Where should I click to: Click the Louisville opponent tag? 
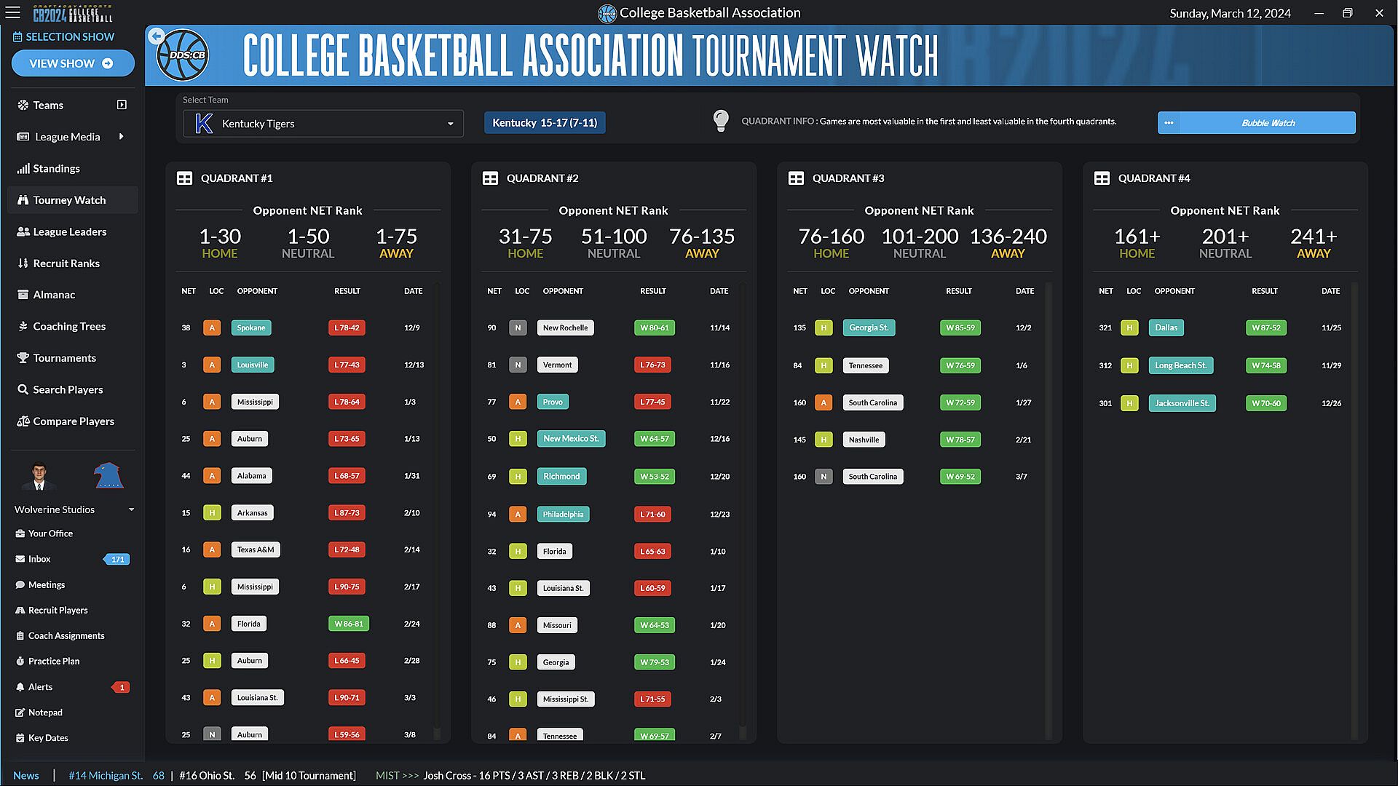coord(252,365)
